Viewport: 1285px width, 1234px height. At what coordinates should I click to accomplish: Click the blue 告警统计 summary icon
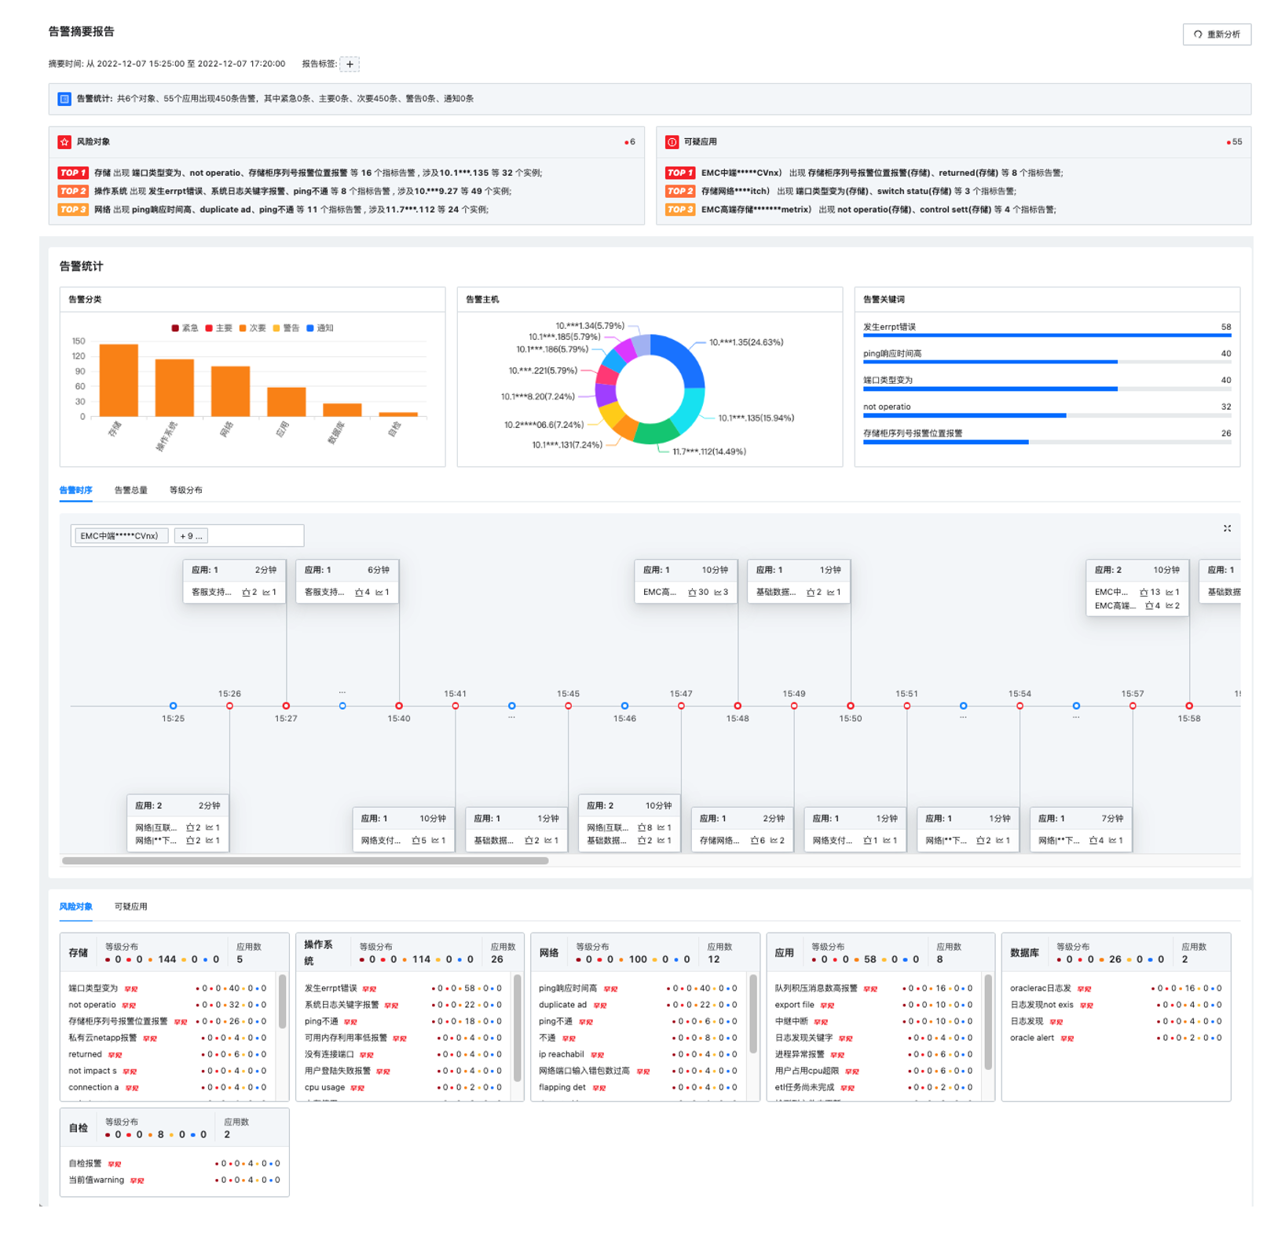point(64,99)
